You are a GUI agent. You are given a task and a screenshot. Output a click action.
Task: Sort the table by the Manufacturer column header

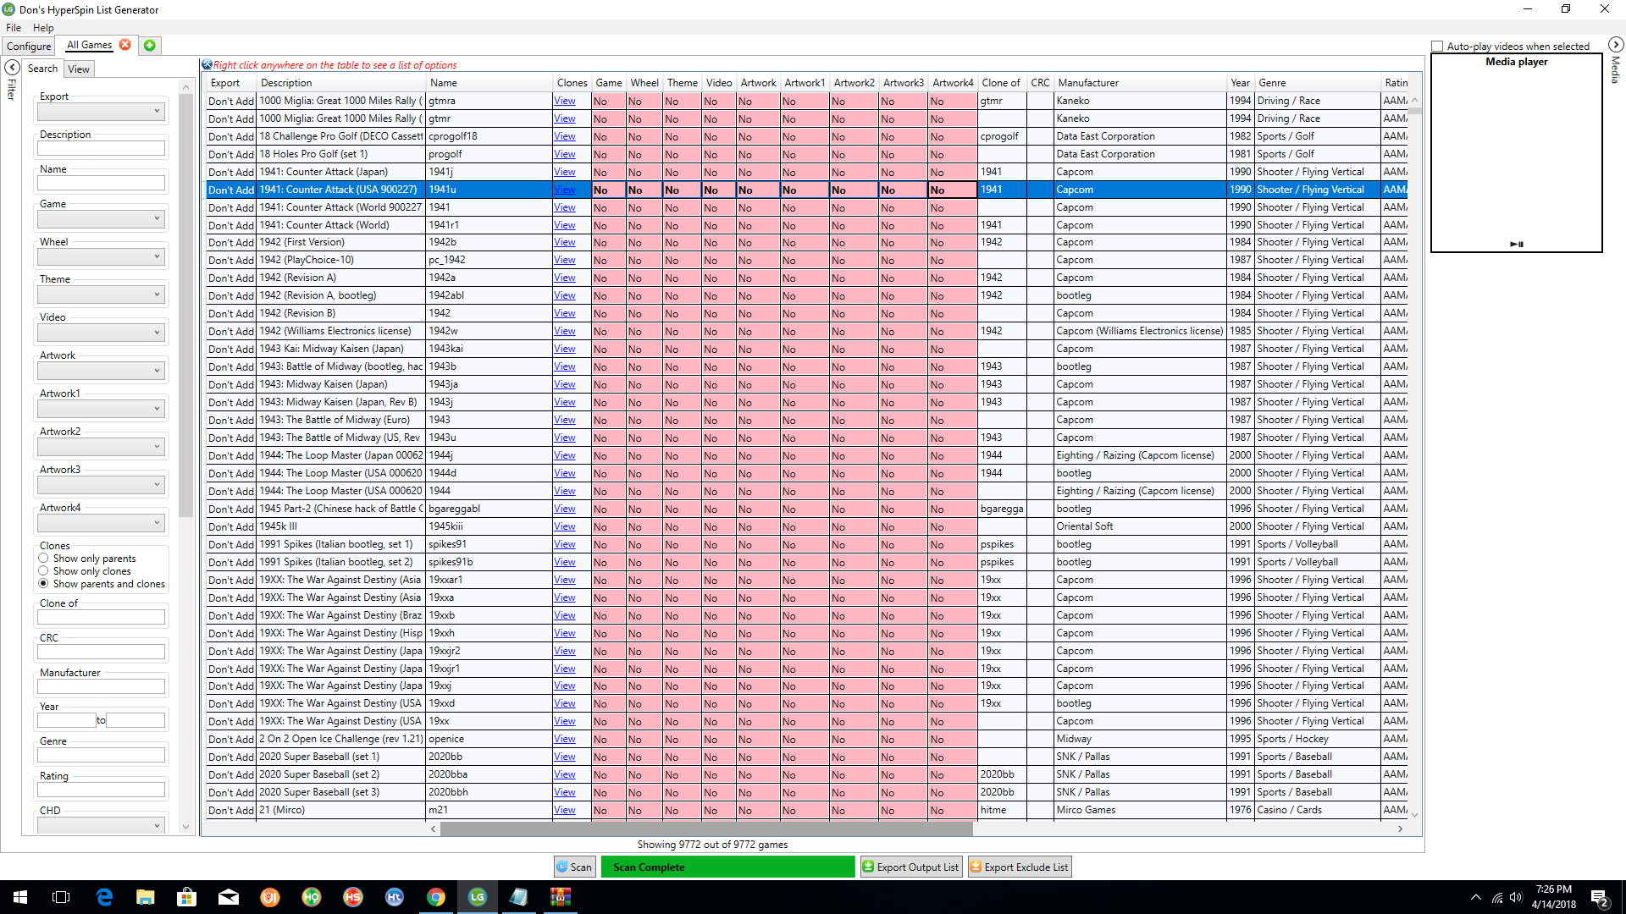[1139, 82]
